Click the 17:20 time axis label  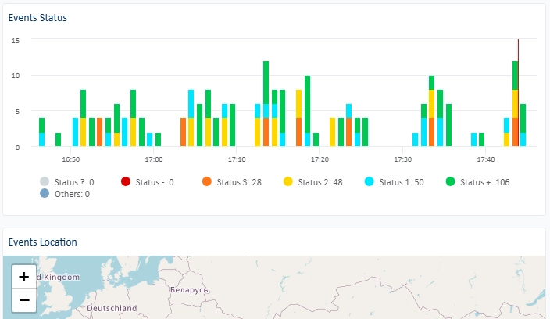[320, 159]
